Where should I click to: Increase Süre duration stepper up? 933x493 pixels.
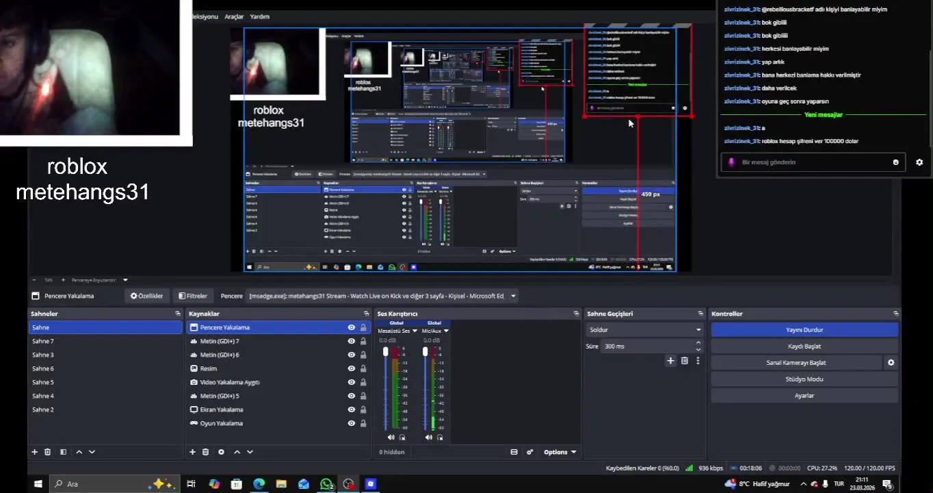pyautogui.click(x=698, y=343)
